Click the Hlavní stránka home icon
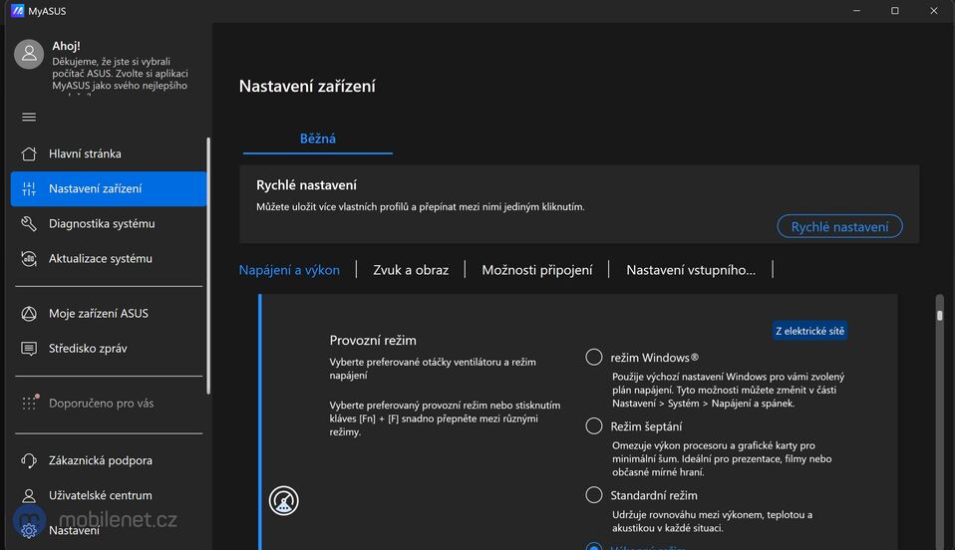955x550 pixels. pos(29,153)
